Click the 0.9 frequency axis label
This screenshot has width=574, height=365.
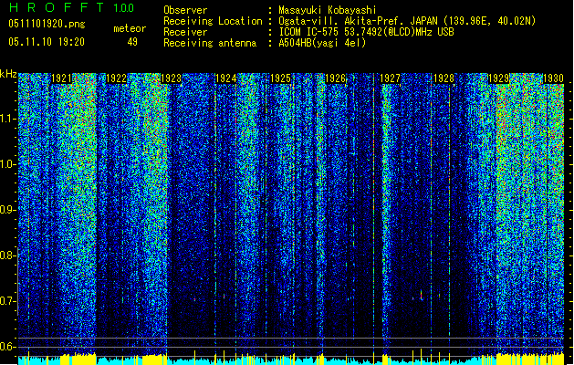point(8,210)
